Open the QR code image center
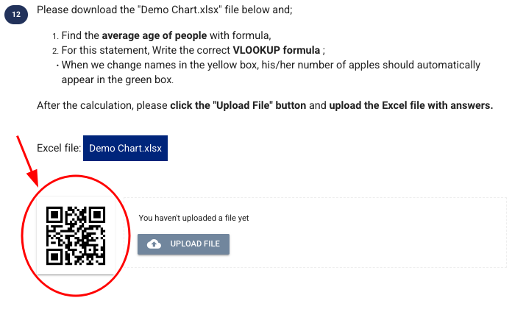Image resolution: width=512 pixels, height=309 pixels. 76,236
